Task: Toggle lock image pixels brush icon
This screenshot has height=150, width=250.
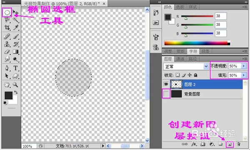Action: click(x=184, y=75)
